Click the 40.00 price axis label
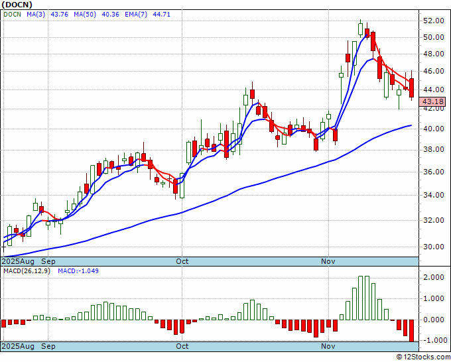The height and width of the screenshot is (362, 451). [434, 129]
